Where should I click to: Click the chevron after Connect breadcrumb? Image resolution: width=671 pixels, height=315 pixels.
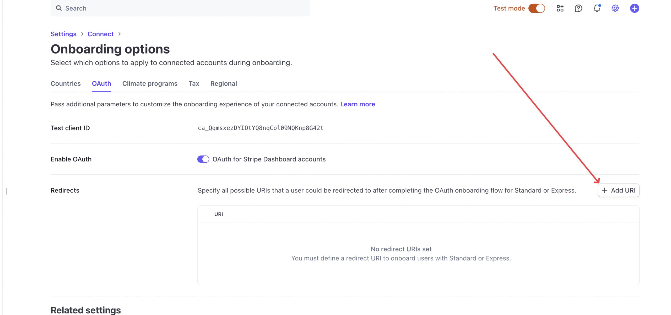[x=120, y=34]
